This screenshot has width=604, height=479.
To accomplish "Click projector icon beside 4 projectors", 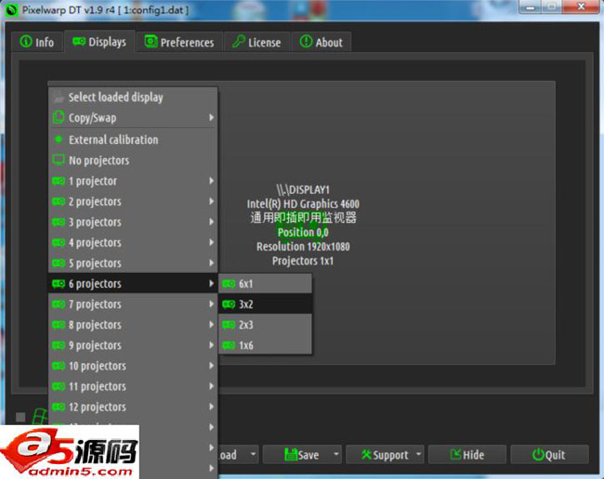I will [59, 242].
